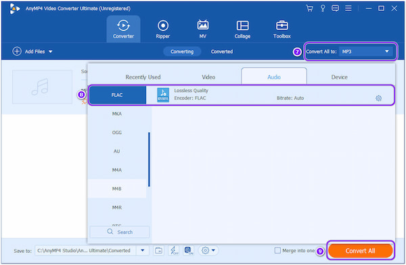
Task: Toggle the GPU acceleration chip icon
Action: point(189,251)
